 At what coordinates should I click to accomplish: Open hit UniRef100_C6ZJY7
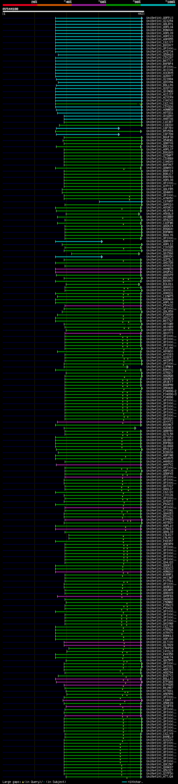point(159,42)
